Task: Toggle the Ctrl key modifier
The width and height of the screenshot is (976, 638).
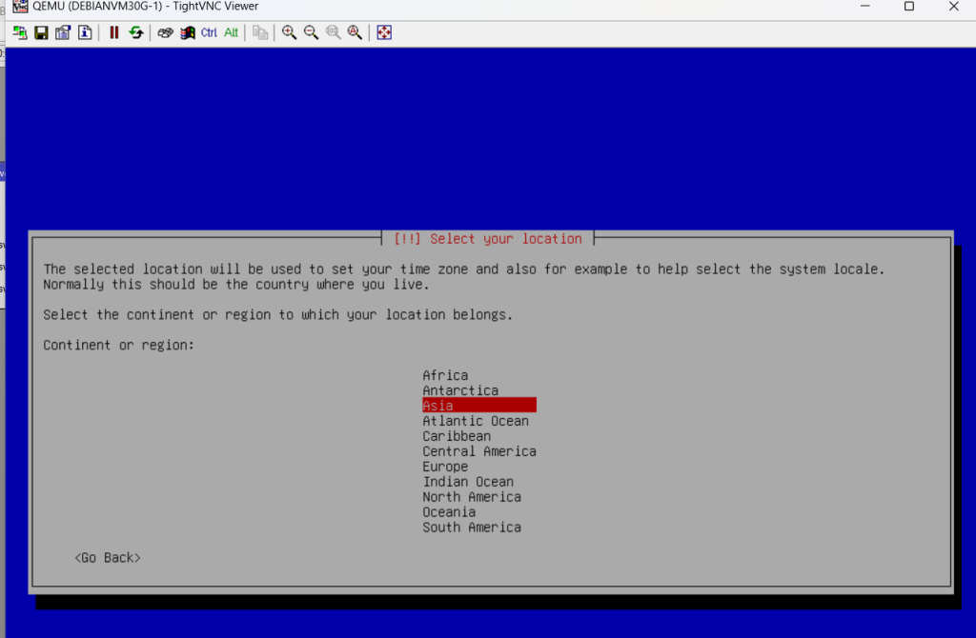Action: [209, 32]
